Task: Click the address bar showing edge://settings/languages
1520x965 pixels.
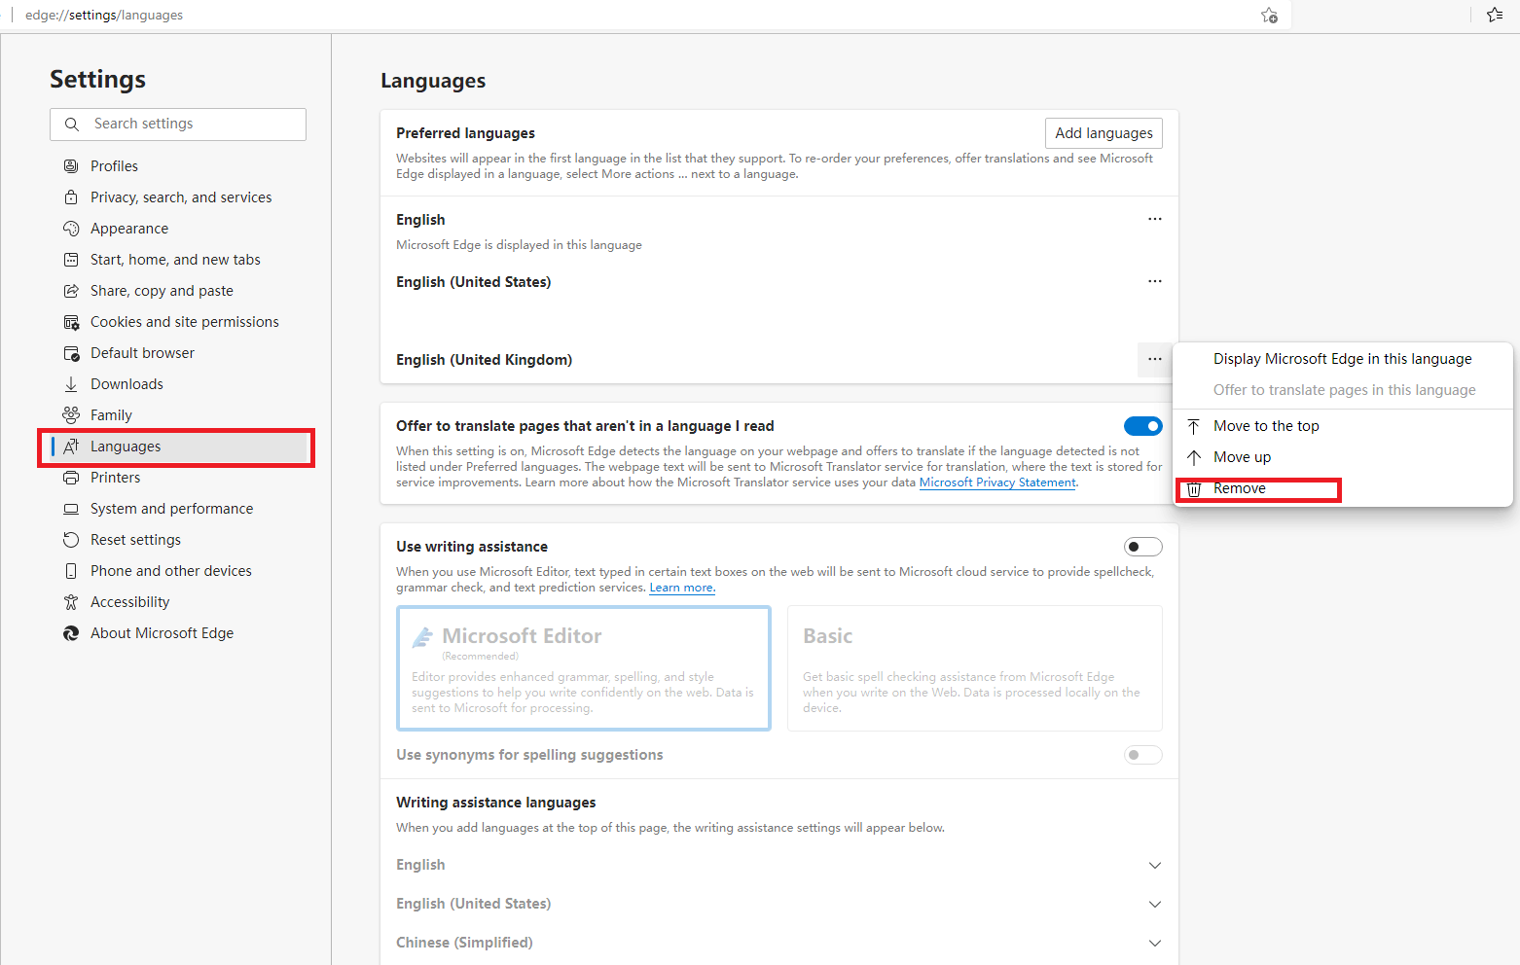Action: 104,15
